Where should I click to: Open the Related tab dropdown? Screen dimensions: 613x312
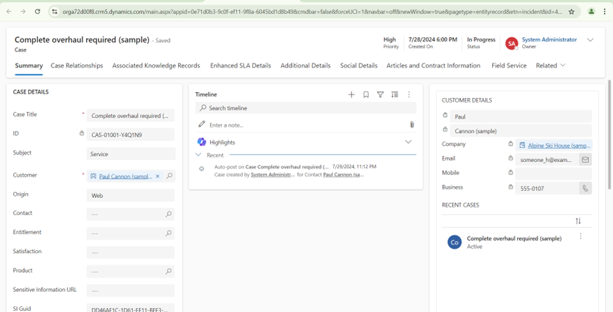tap(550, 66)
